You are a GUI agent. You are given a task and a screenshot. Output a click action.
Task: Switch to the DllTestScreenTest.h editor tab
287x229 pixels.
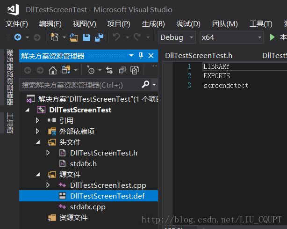click(199, 56)
